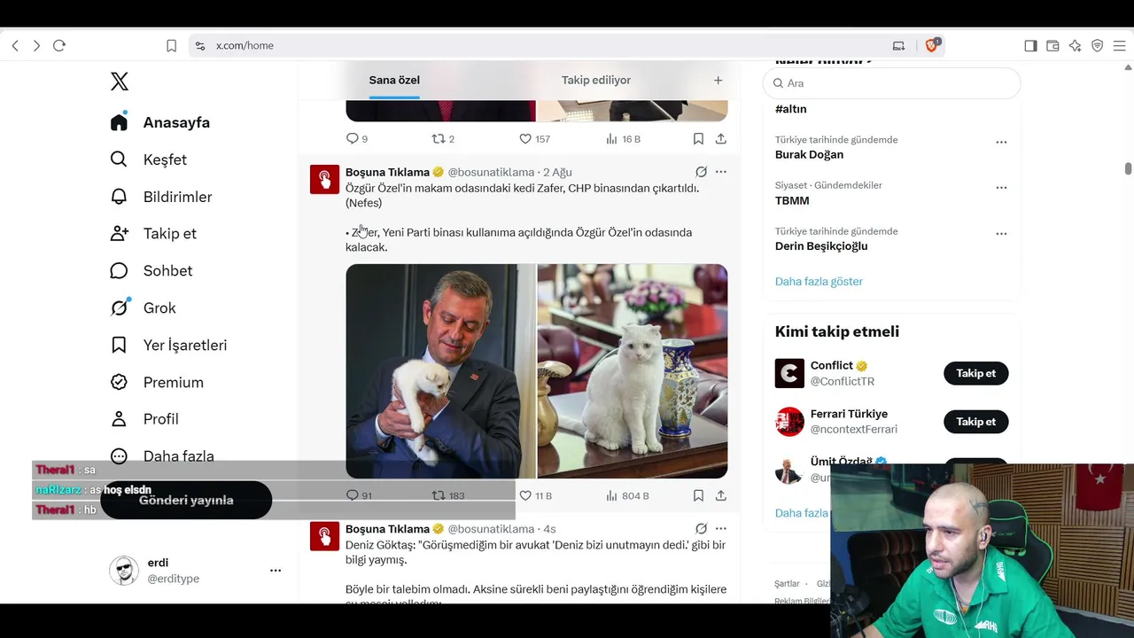Bookmark this page from the address bar
This screenshot has width=1134, height=638.
coord(172,45)
